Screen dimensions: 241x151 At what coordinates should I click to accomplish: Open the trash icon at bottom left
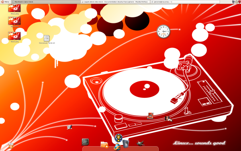click(11, 145)
